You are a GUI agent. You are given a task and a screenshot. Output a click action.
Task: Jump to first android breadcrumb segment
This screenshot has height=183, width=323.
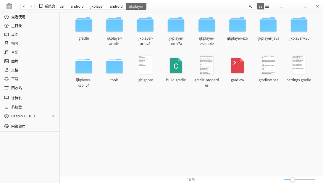pos(77,6)
